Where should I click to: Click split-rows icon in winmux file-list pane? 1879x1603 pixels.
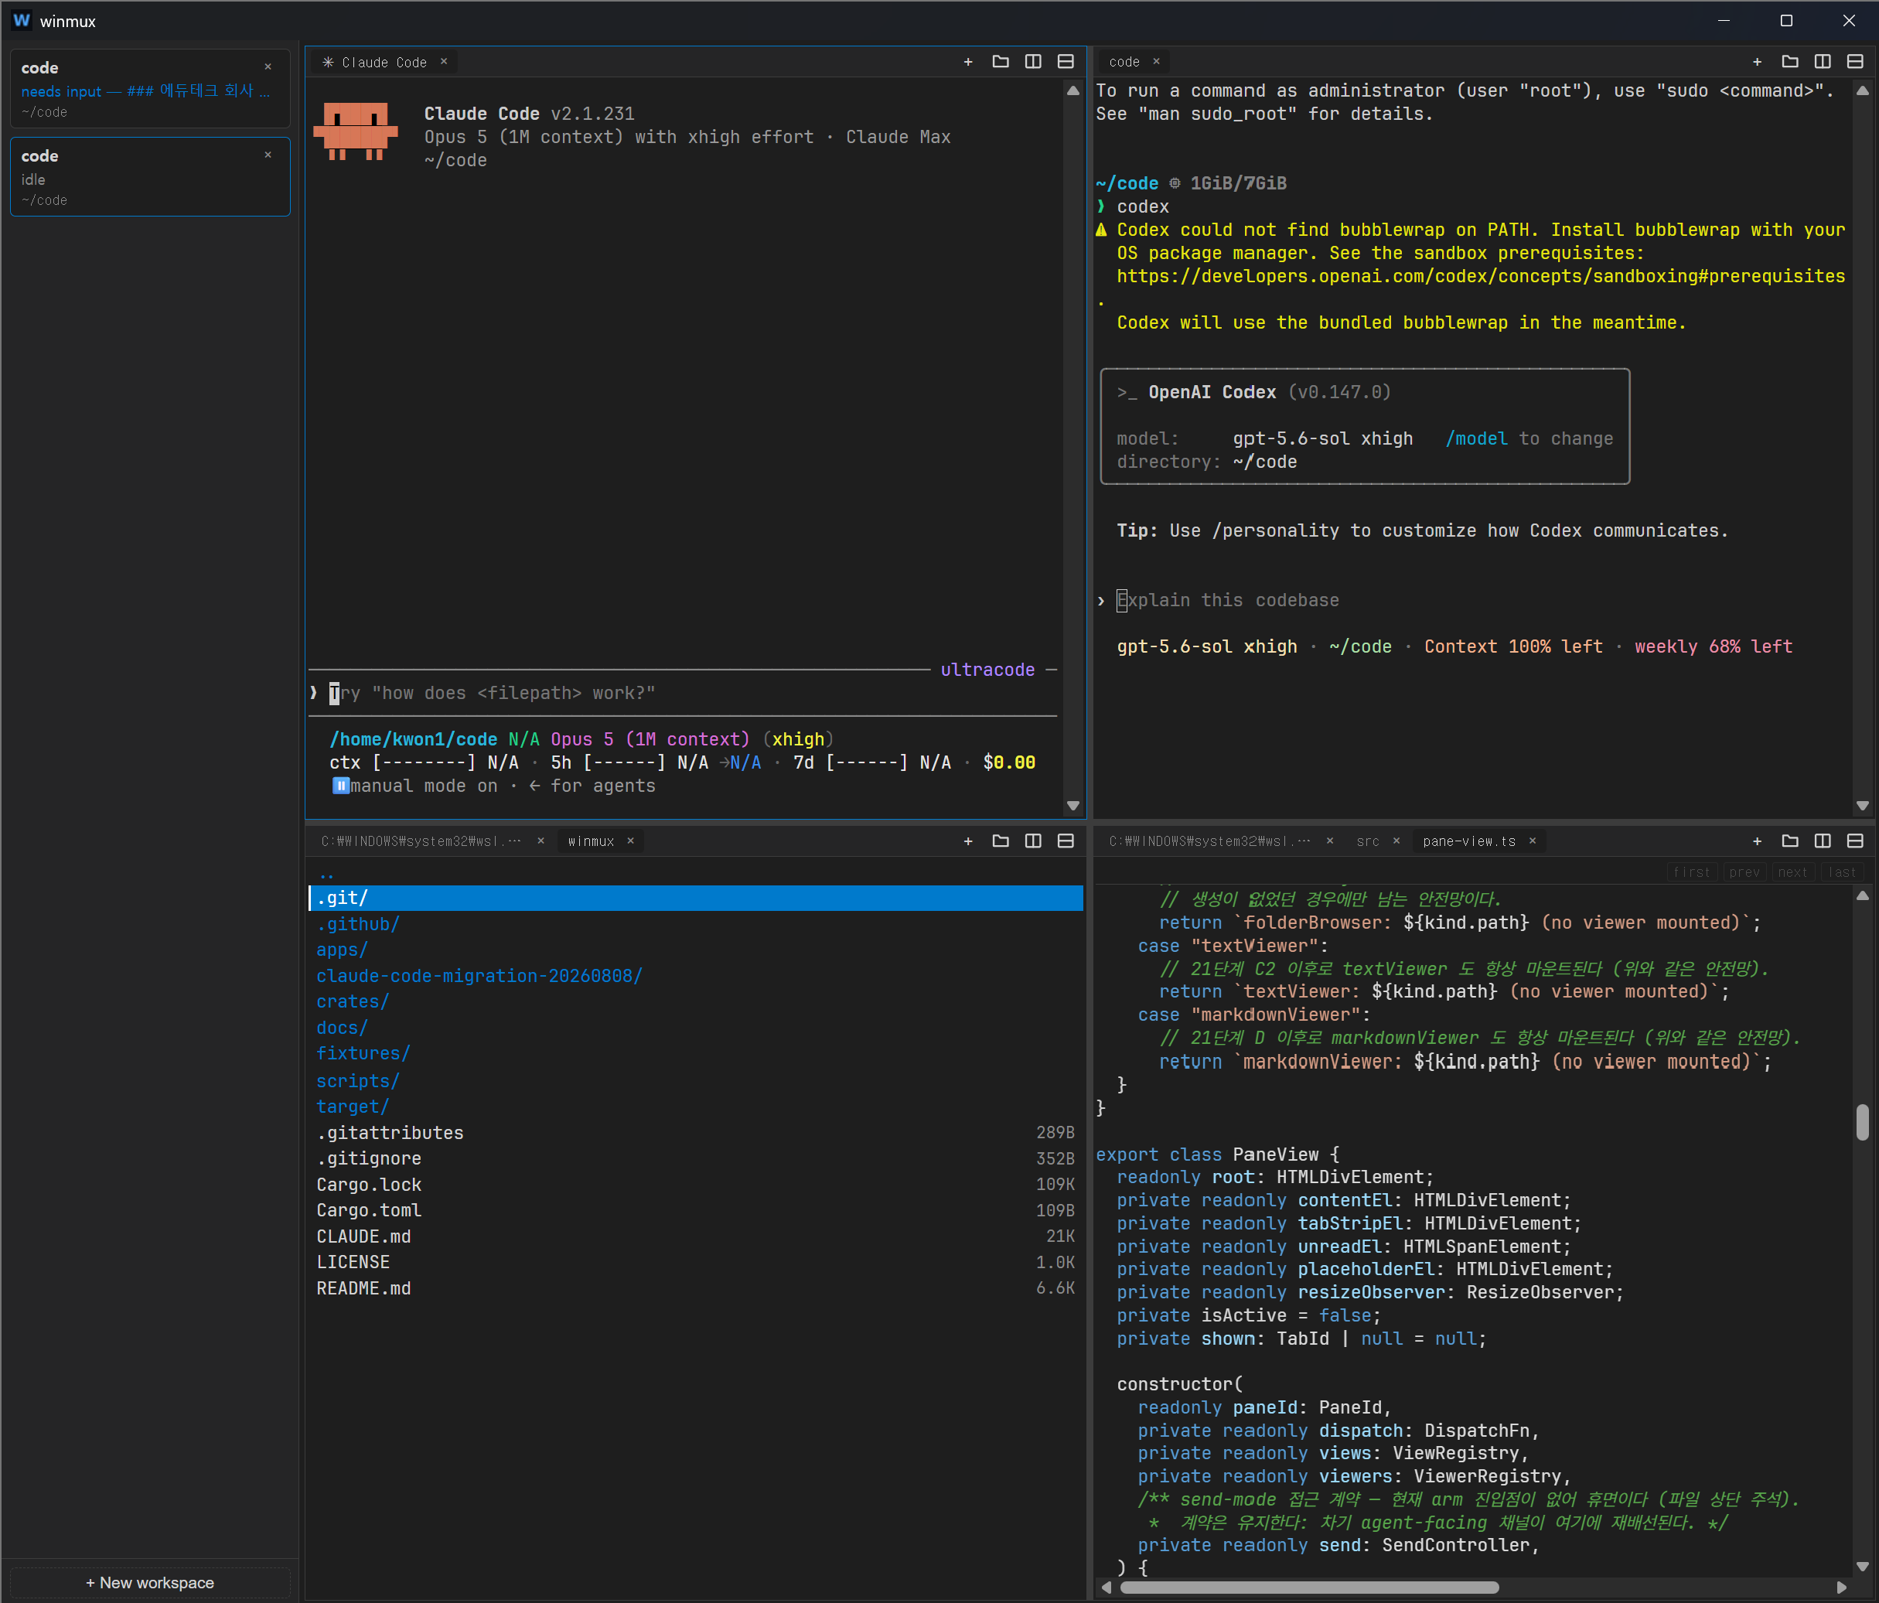[1066, 841]
